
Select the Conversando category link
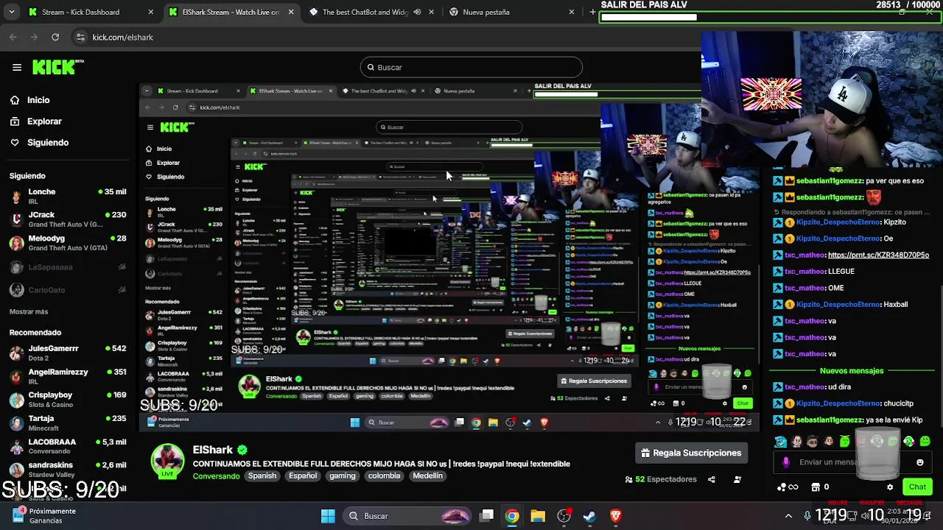(x=216, y=476)
